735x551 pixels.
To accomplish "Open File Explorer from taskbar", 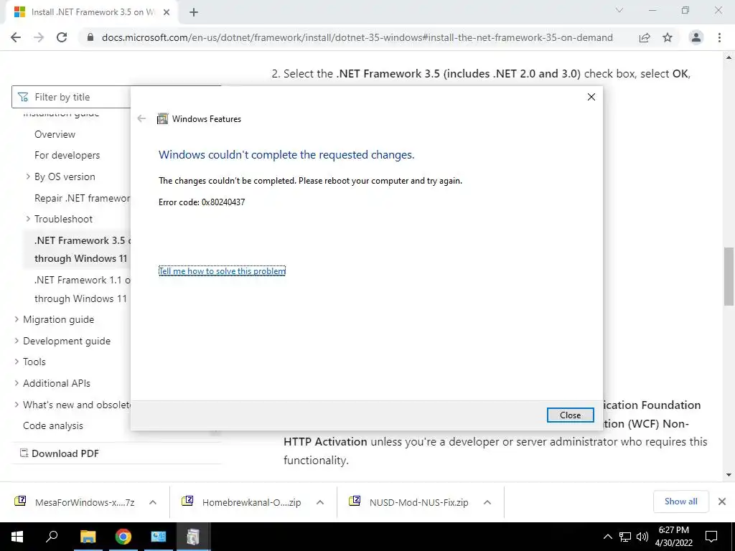I will [88, 537].
